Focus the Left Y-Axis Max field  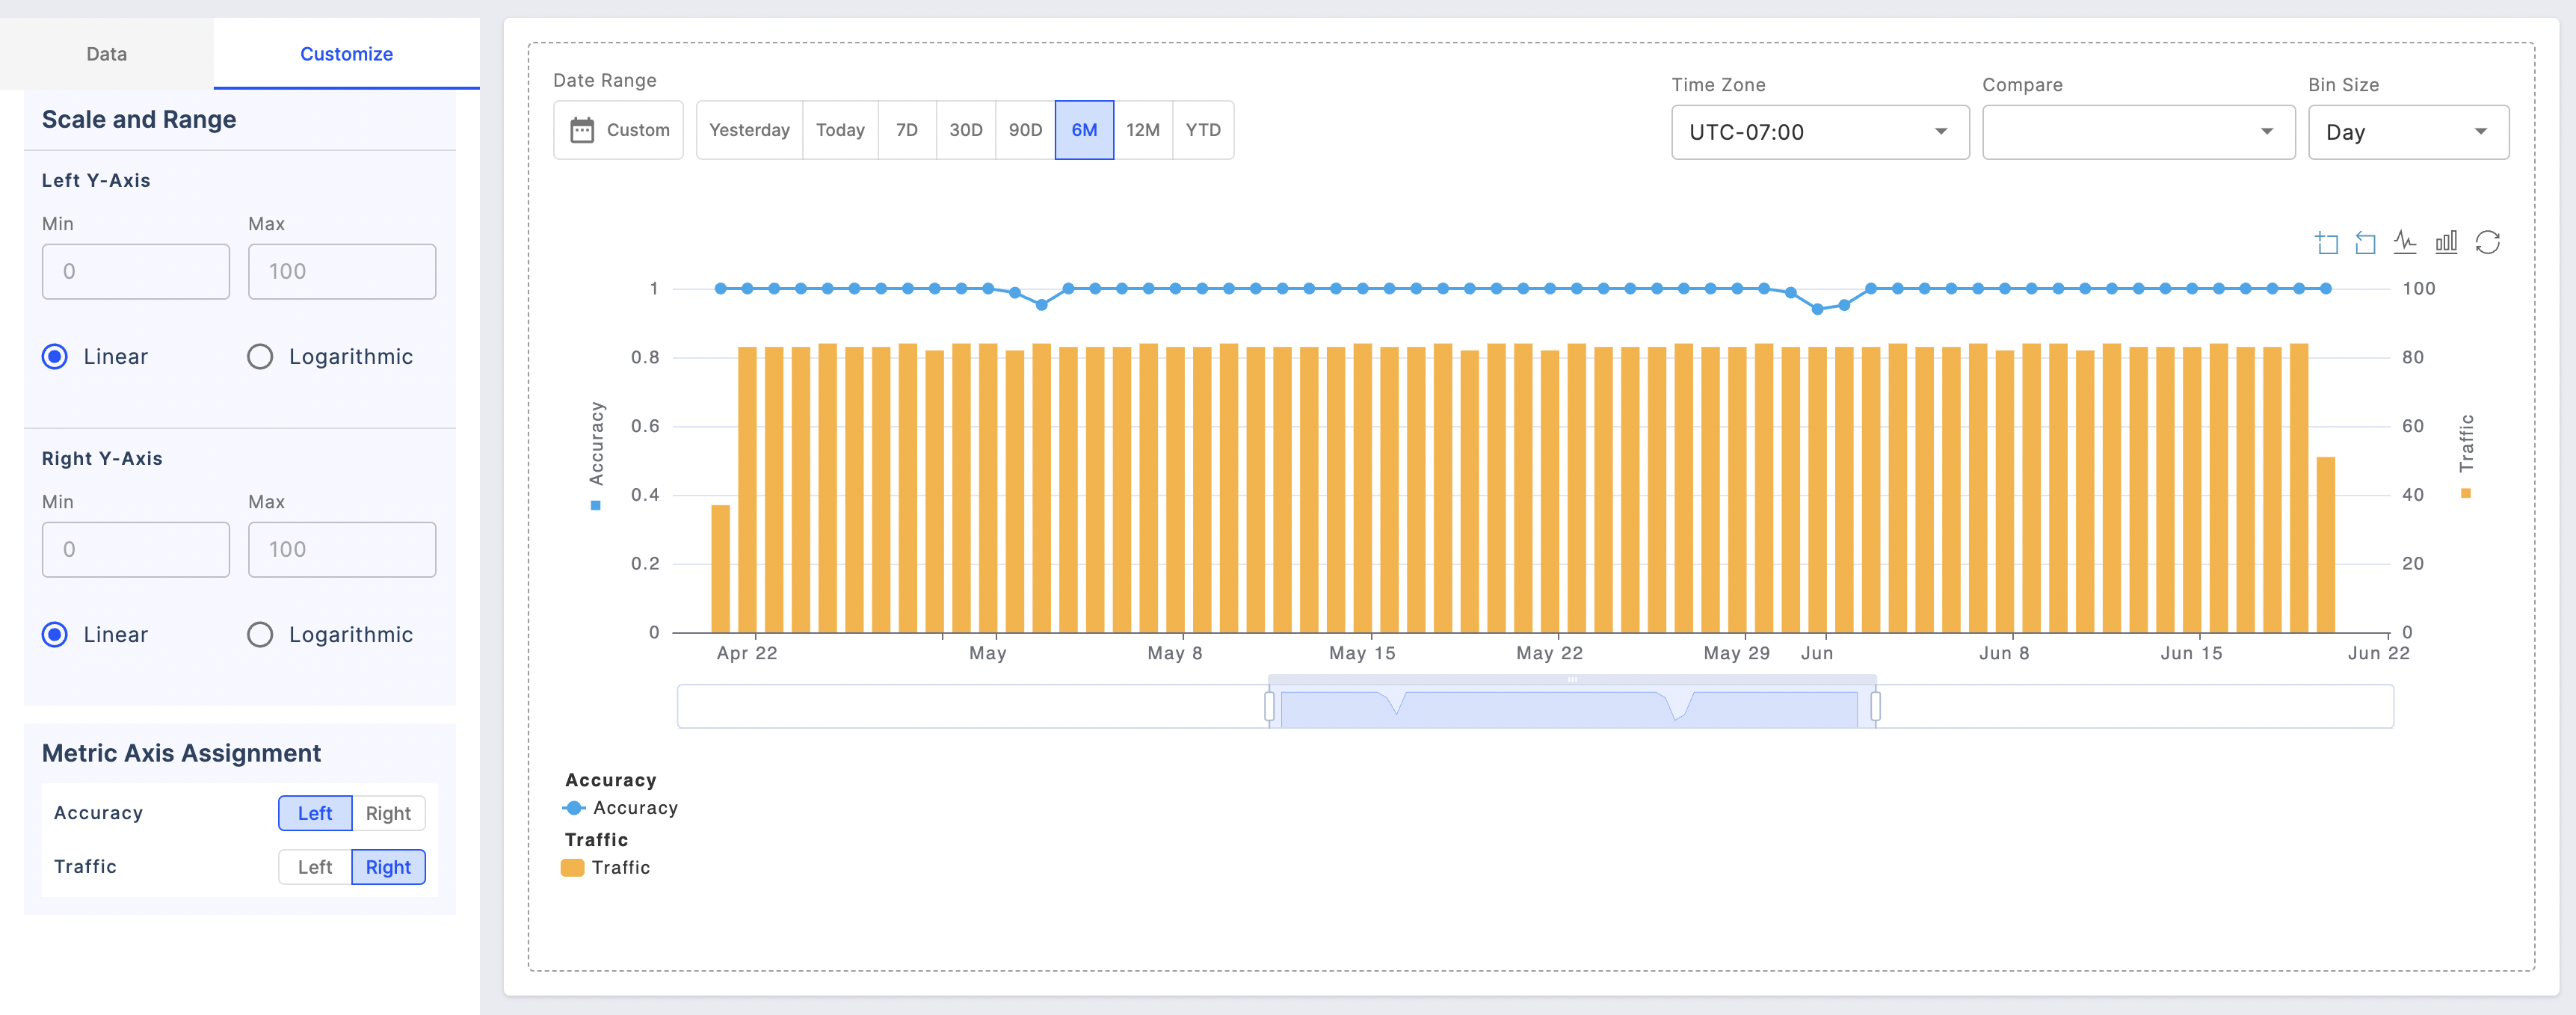[341, 272]
